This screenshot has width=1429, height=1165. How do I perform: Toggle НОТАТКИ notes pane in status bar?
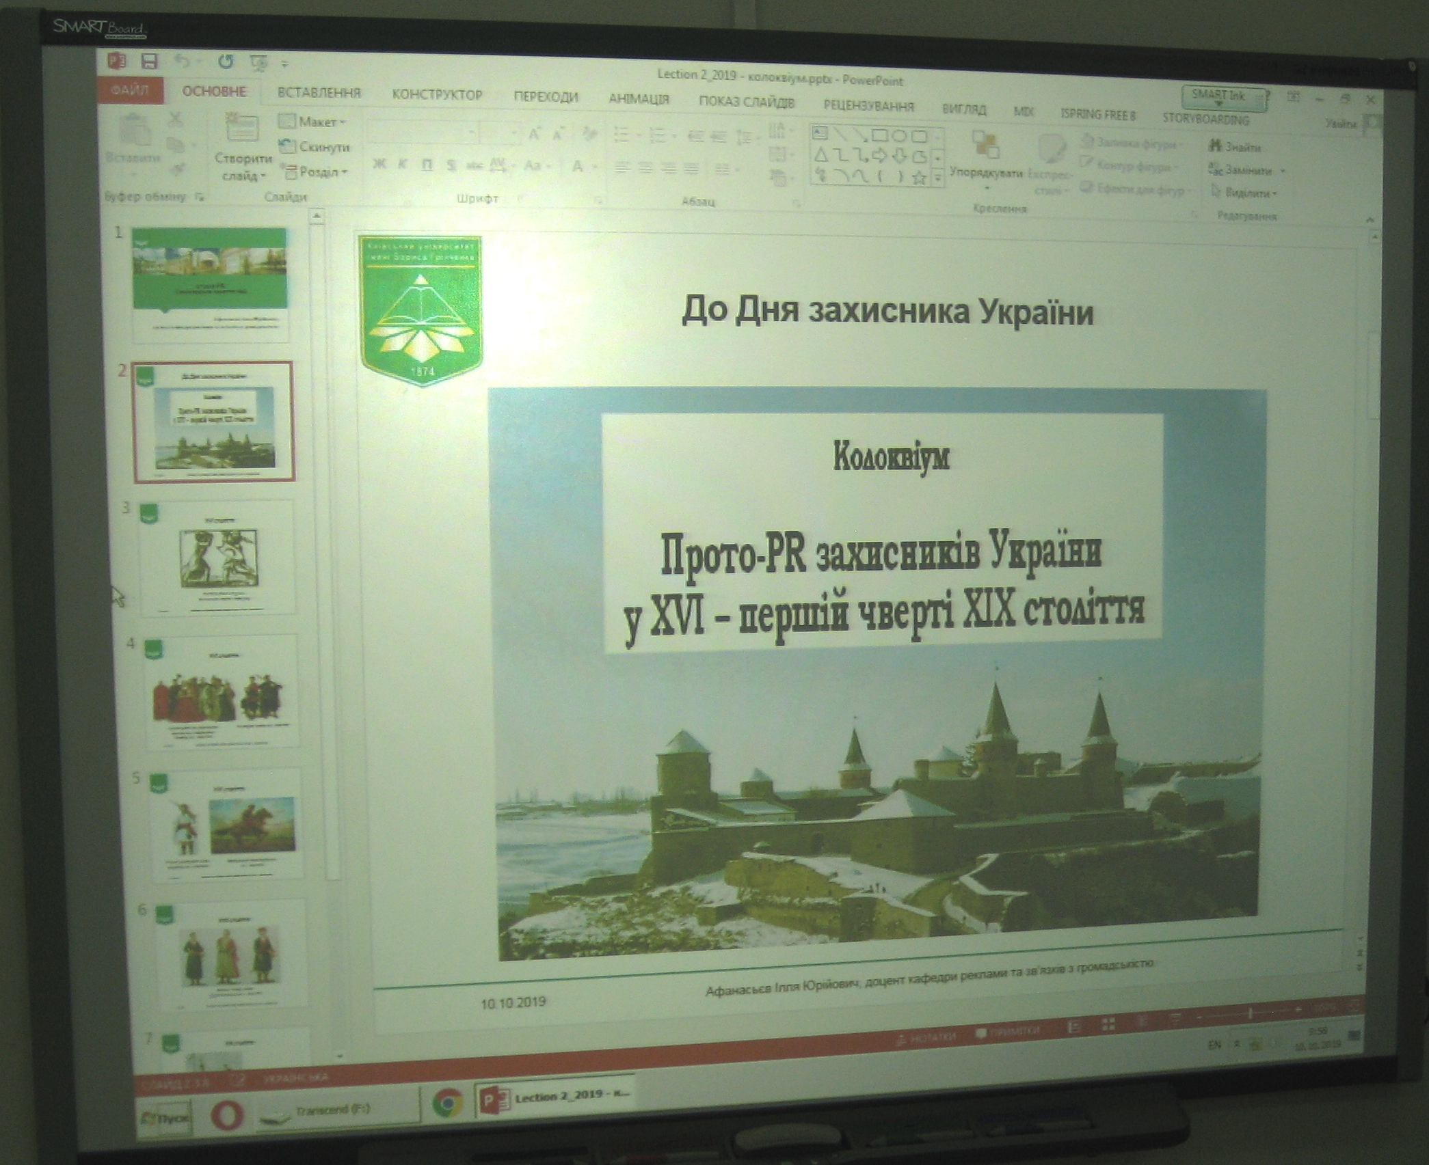point(925,1037)
